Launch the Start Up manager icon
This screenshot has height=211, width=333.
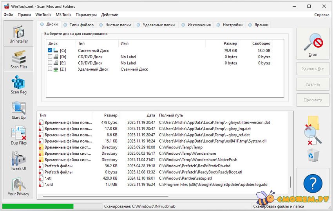[19, 110]
